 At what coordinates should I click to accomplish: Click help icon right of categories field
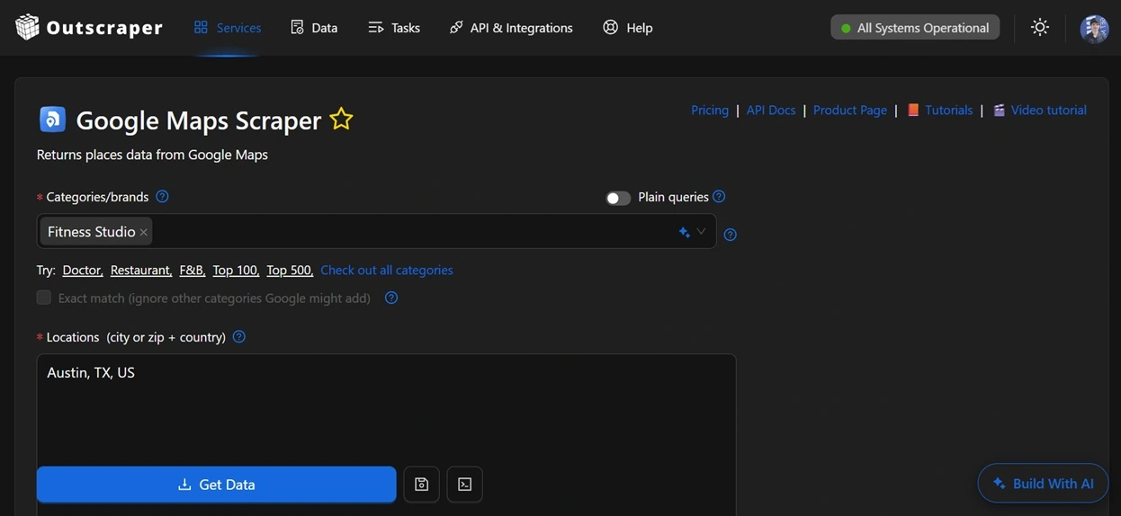coord(731,235)
